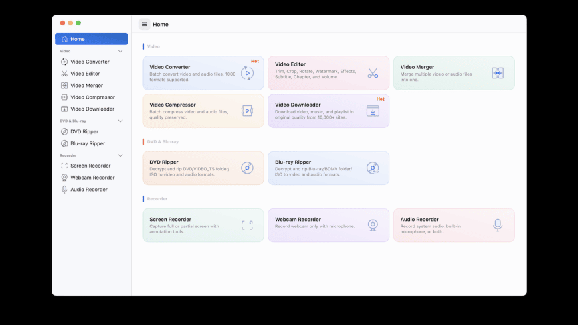Open DVD Ripper card title
The height and width of the screenshot is (325, 578).
[164, 162]
